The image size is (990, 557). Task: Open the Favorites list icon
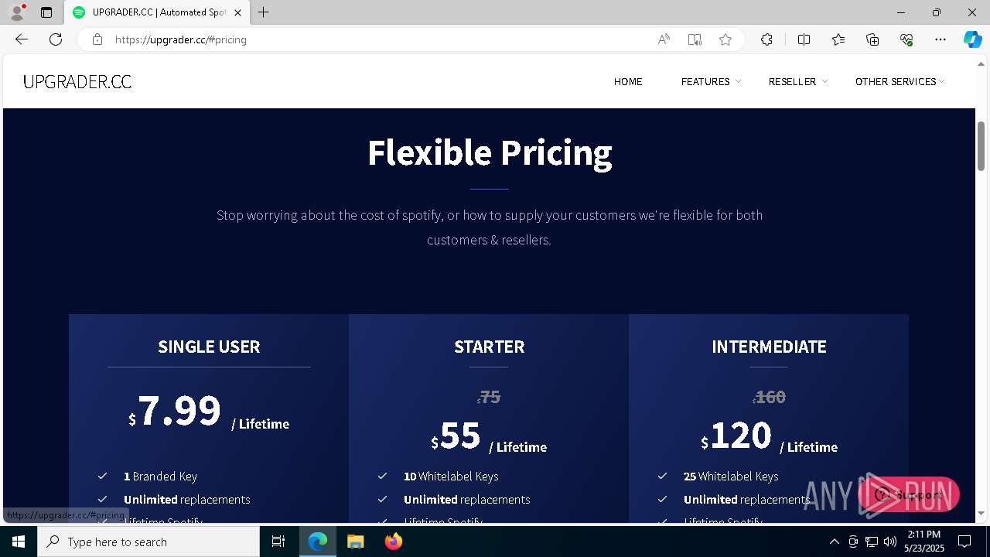(x=838, y=39)
